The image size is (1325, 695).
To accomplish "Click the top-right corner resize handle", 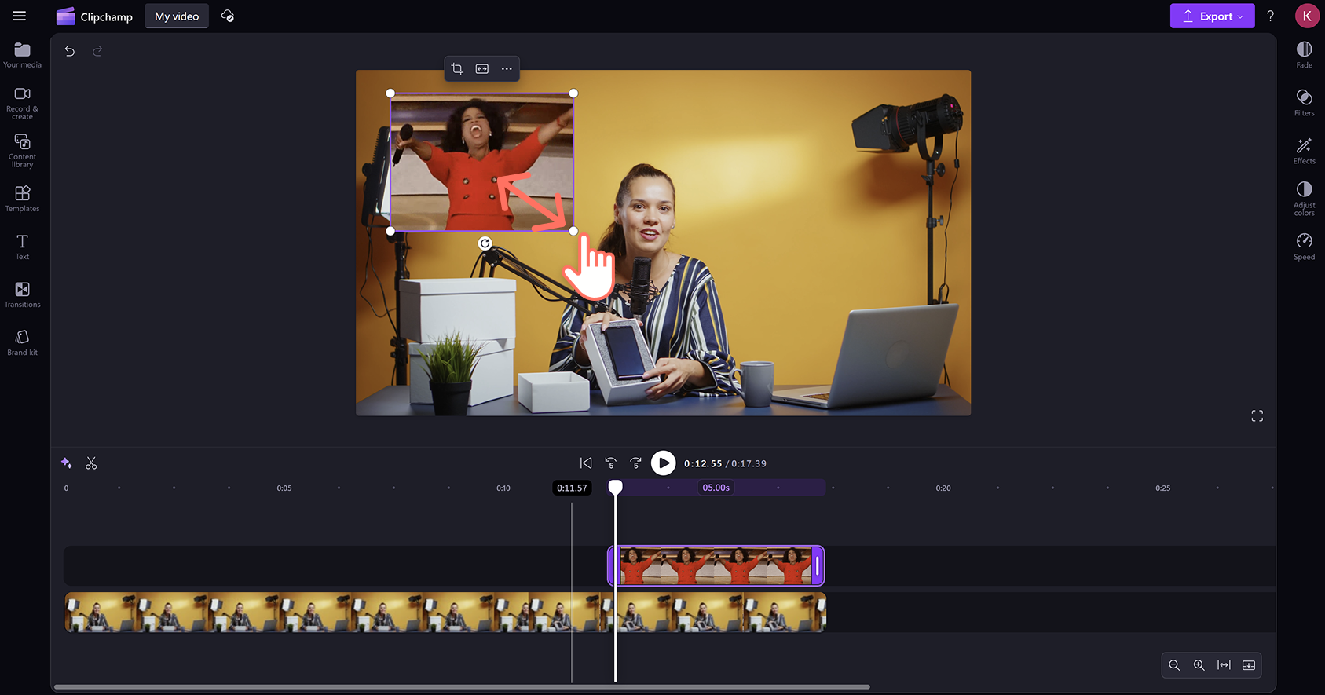I will (573, 93).
